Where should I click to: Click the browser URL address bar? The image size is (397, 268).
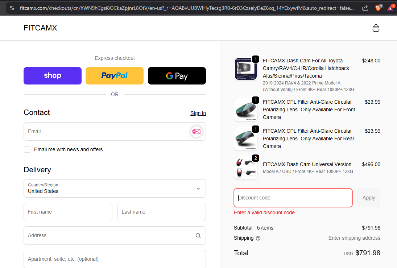click(x=187, y=8)
